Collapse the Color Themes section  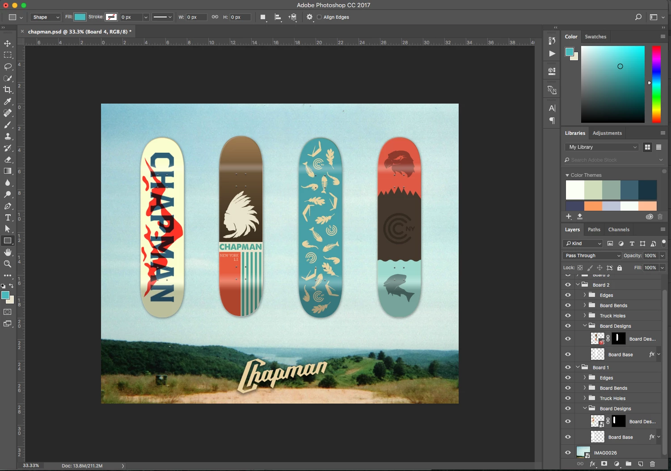pyautogui.click(x=567, y=175)
